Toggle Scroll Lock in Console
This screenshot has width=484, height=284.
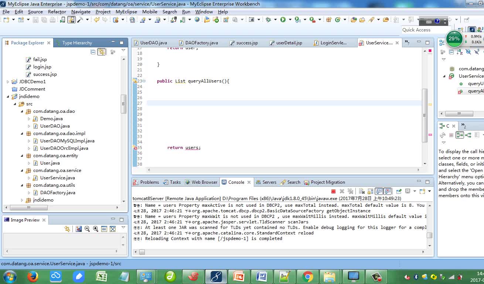point(371,191)
